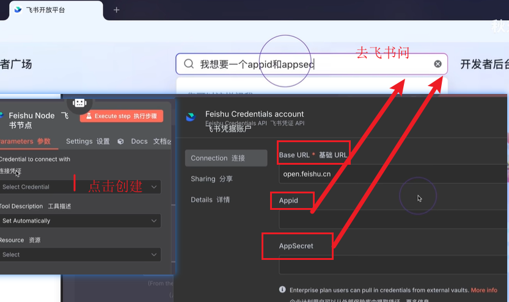Click the search magnifier icon

189,64
